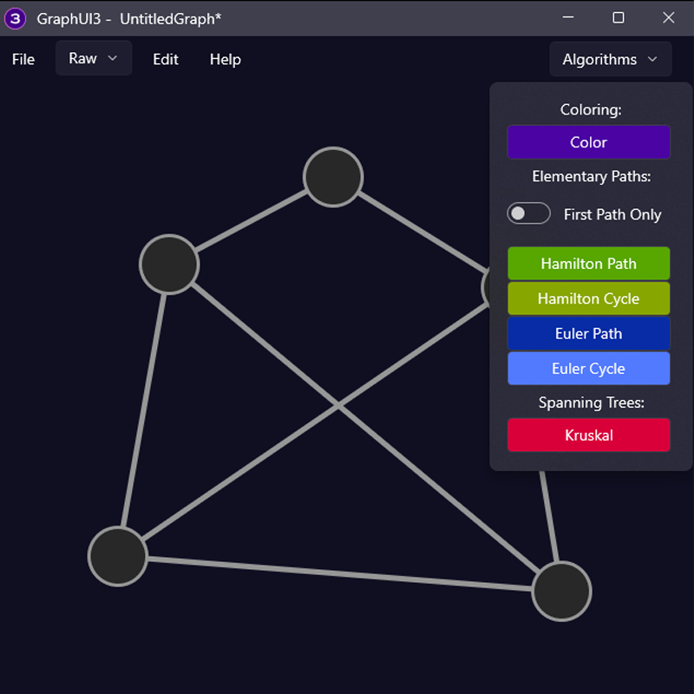The width and height of the screenshot is (694, 694).
Task: Expand the Raw mode dropdown
Action: click(x=93, y=58)
